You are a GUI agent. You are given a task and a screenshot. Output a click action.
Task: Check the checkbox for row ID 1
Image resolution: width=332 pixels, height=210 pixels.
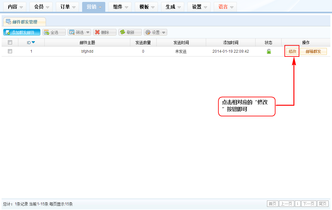[x=10, y=51]
